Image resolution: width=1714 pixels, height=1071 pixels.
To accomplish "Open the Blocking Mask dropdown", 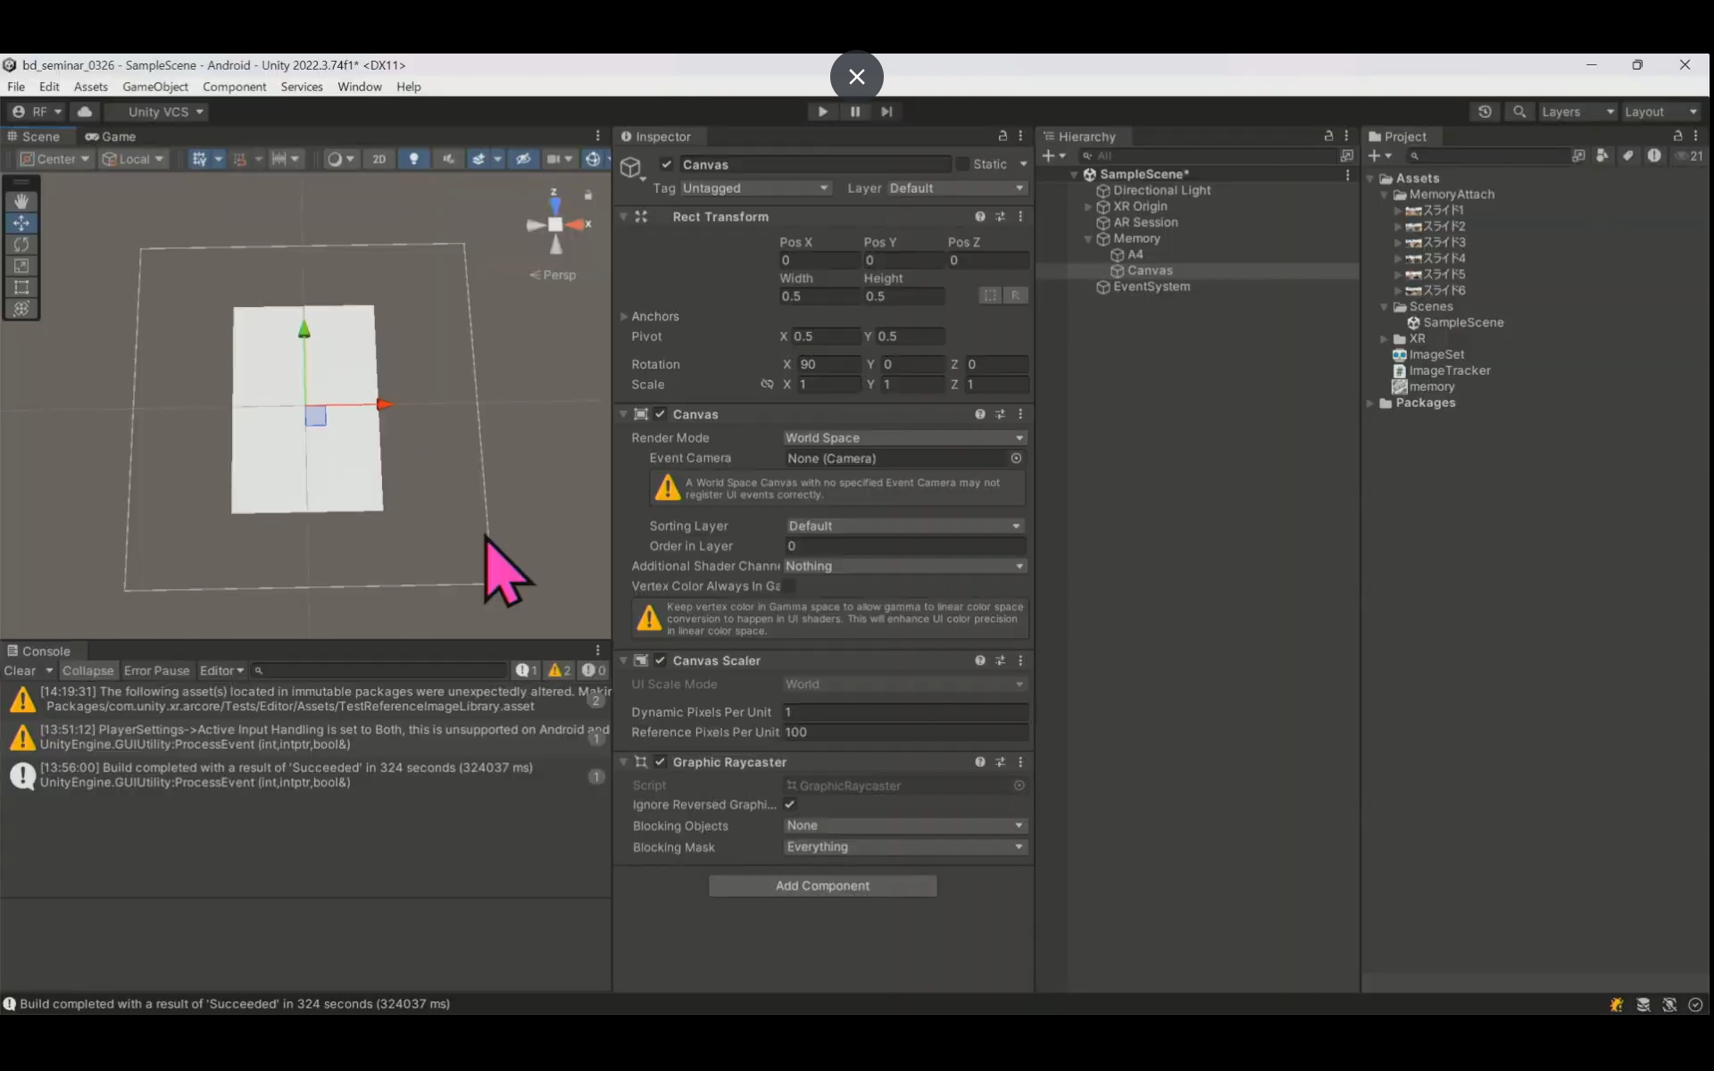I will tap(903, 847).
